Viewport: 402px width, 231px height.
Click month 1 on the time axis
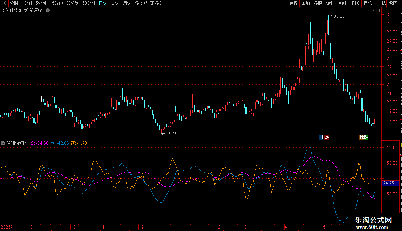coord(182,227)
